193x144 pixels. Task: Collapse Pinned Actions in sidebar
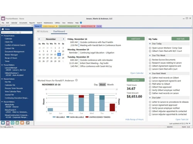(2, 36)
